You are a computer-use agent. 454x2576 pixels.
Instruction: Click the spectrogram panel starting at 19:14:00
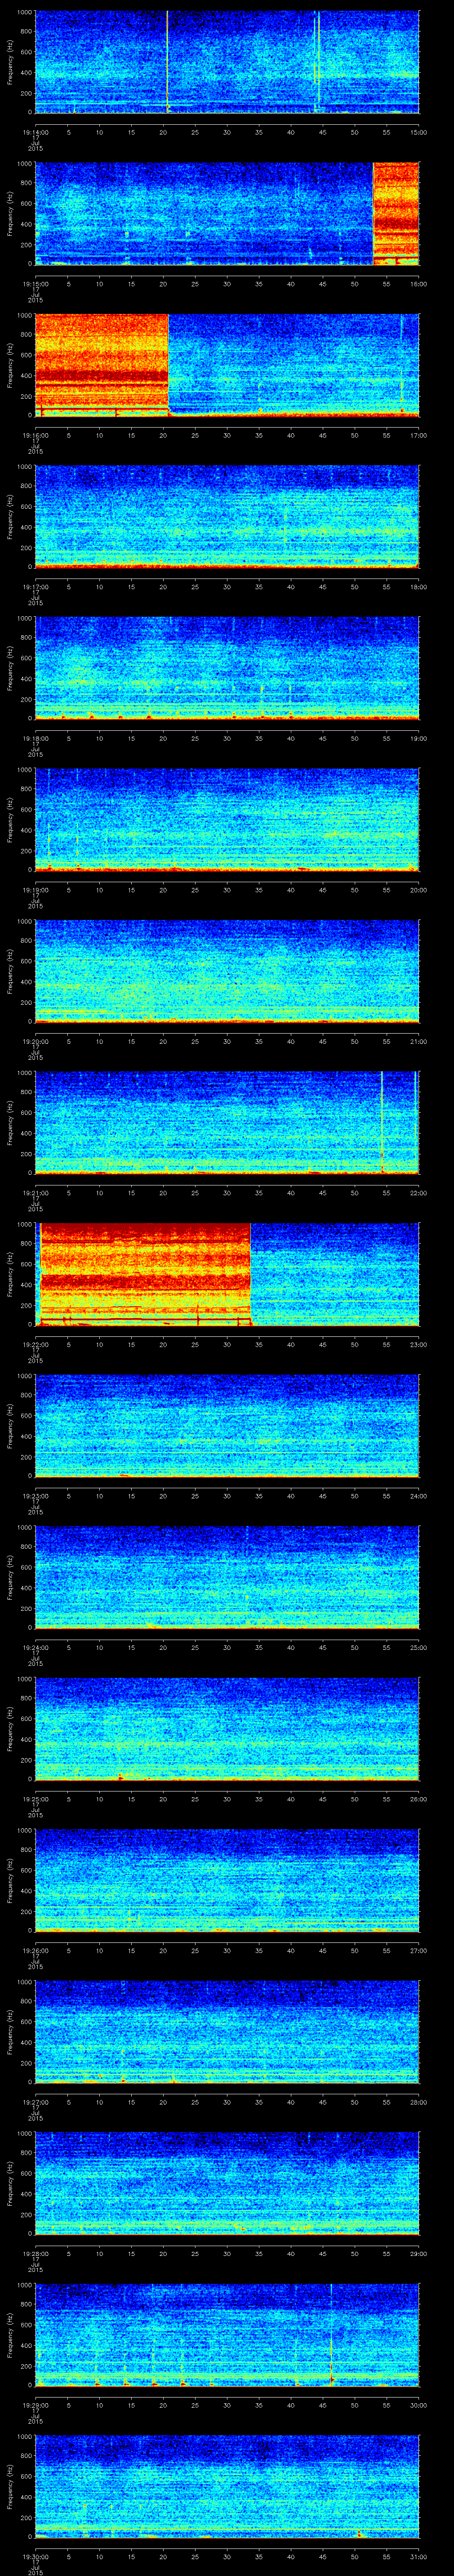click(x=227, y=62)
